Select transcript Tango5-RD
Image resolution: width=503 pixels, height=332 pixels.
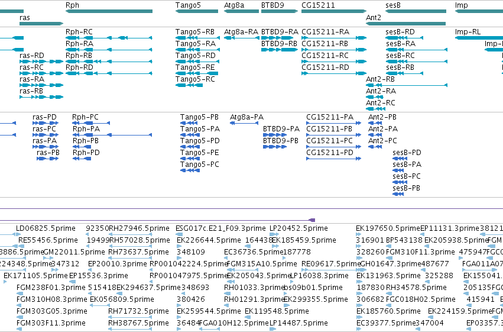(197, 62)
